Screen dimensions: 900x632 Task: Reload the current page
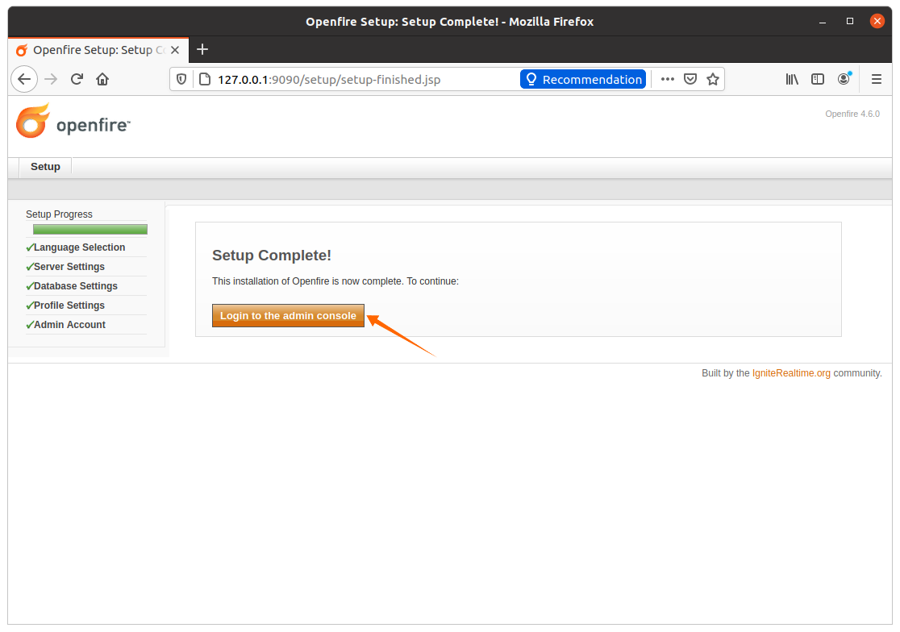pyautogui.click(x=77, y=79)
